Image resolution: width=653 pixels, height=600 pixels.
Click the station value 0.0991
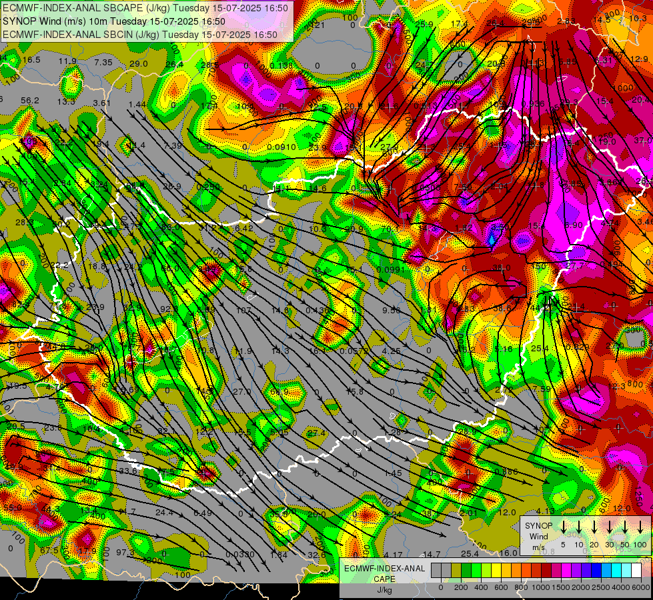(391, 270)
